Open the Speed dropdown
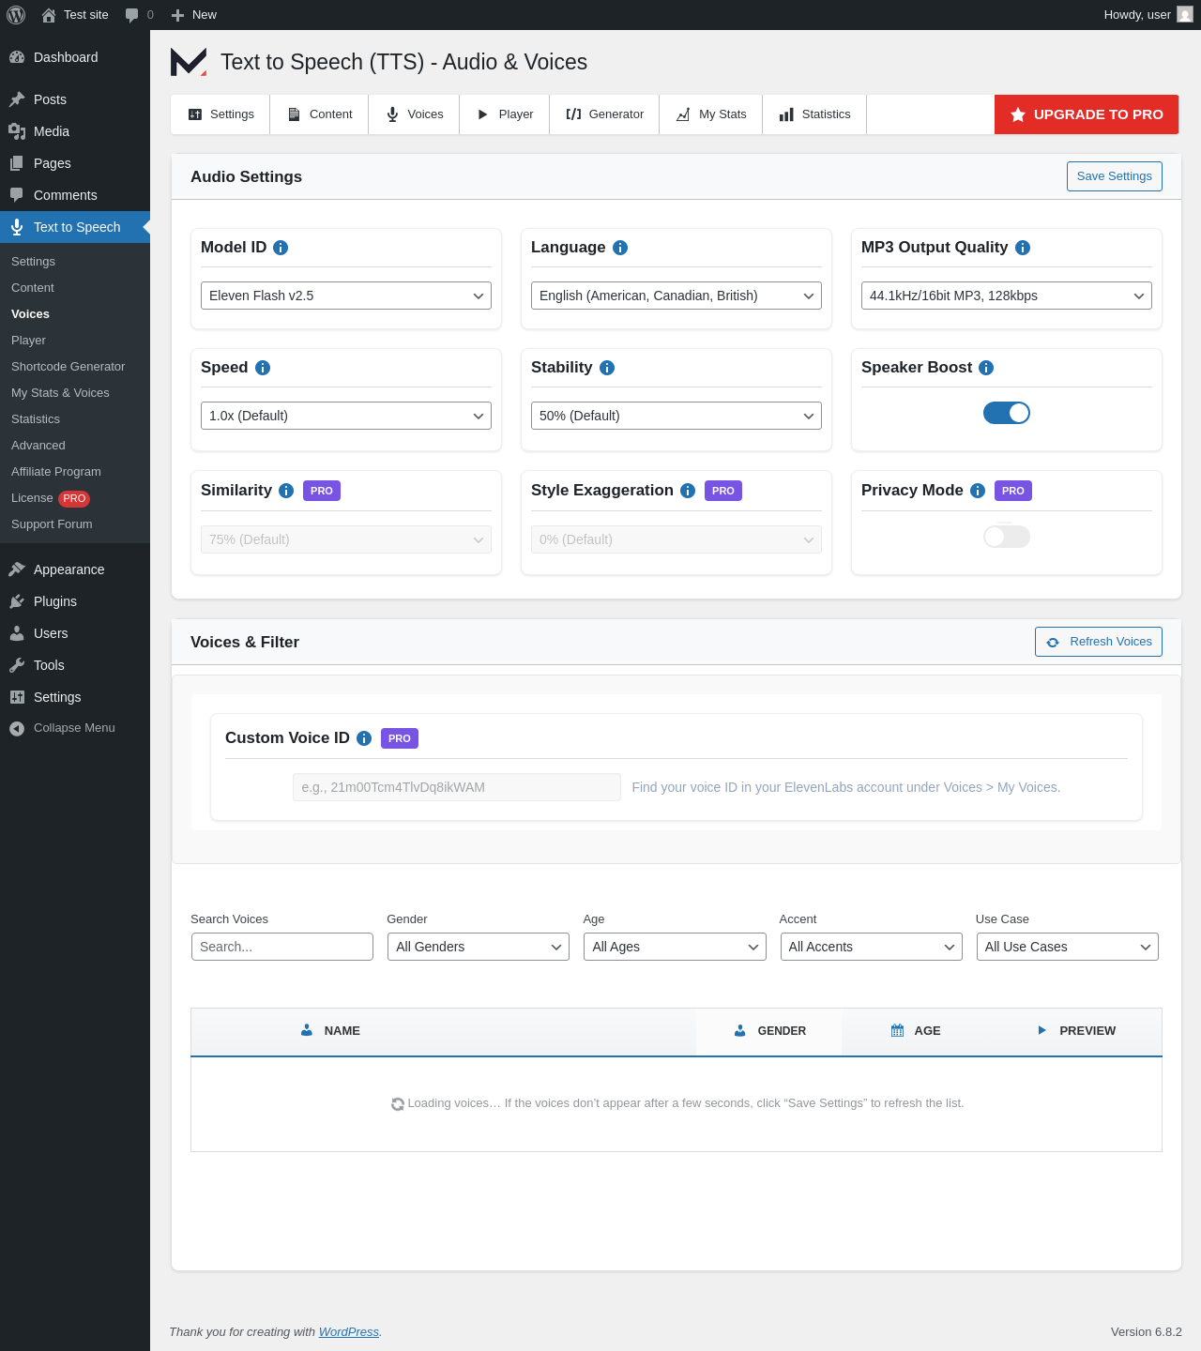This screenshot has width=1201, height=1351. click(346, 416)
